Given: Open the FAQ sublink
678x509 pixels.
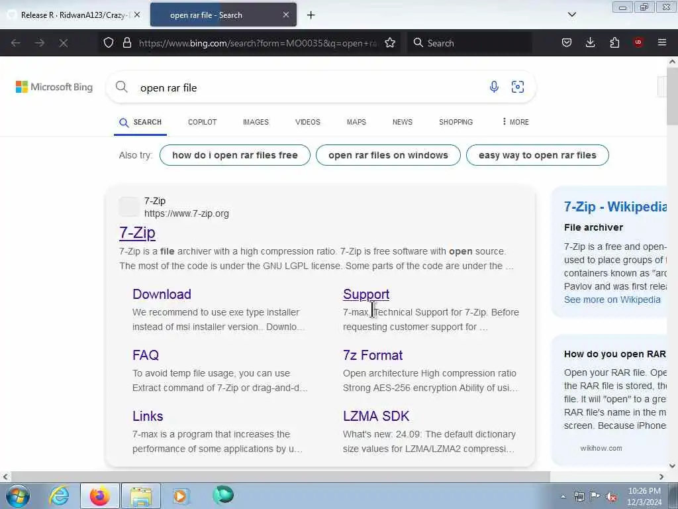Looking at the screenshot, I should pos(145,355).
